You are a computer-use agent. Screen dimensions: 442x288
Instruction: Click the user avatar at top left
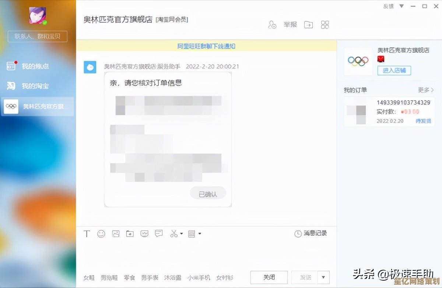tap(38, 16)
